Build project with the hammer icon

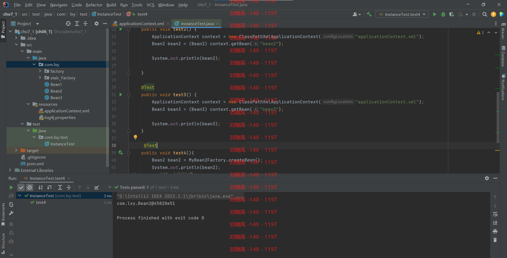[369, 14]
